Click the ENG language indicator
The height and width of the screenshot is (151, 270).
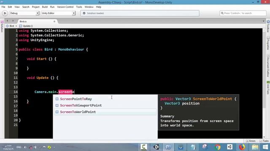(19, 147)
